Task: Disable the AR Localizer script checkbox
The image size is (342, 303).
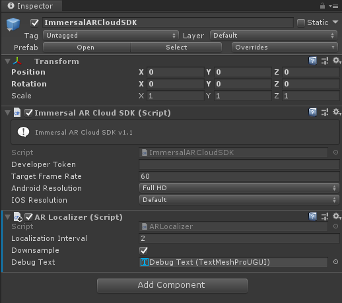Action: (28, 217)
